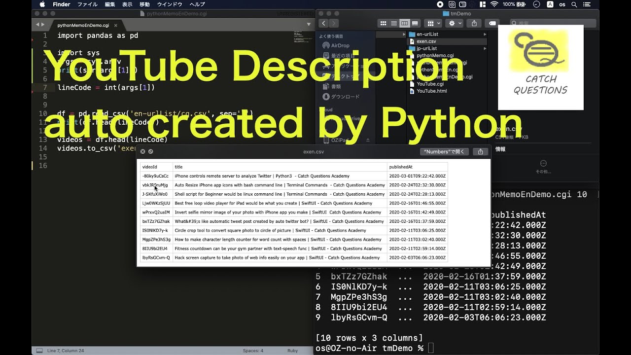The height and width of the screenshot is (355, 631).
Task: Go forward in Finder tmDemo window
Action: coord(334,23)
